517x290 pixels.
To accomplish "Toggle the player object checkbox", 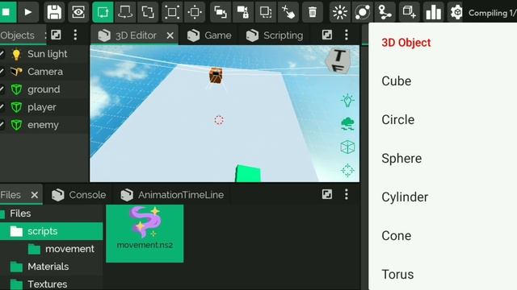I will (x=2, y=107).
